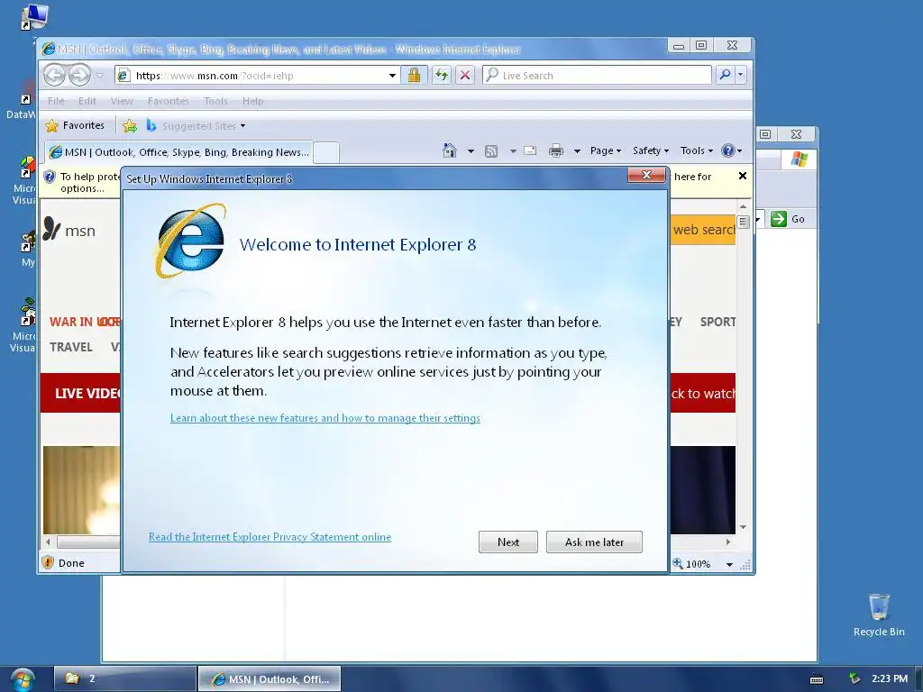Image resolution: width=923 pixels, height=692 pixels.
Task: Click the on-screen keyboard tray icon
Action: [817, 679]
